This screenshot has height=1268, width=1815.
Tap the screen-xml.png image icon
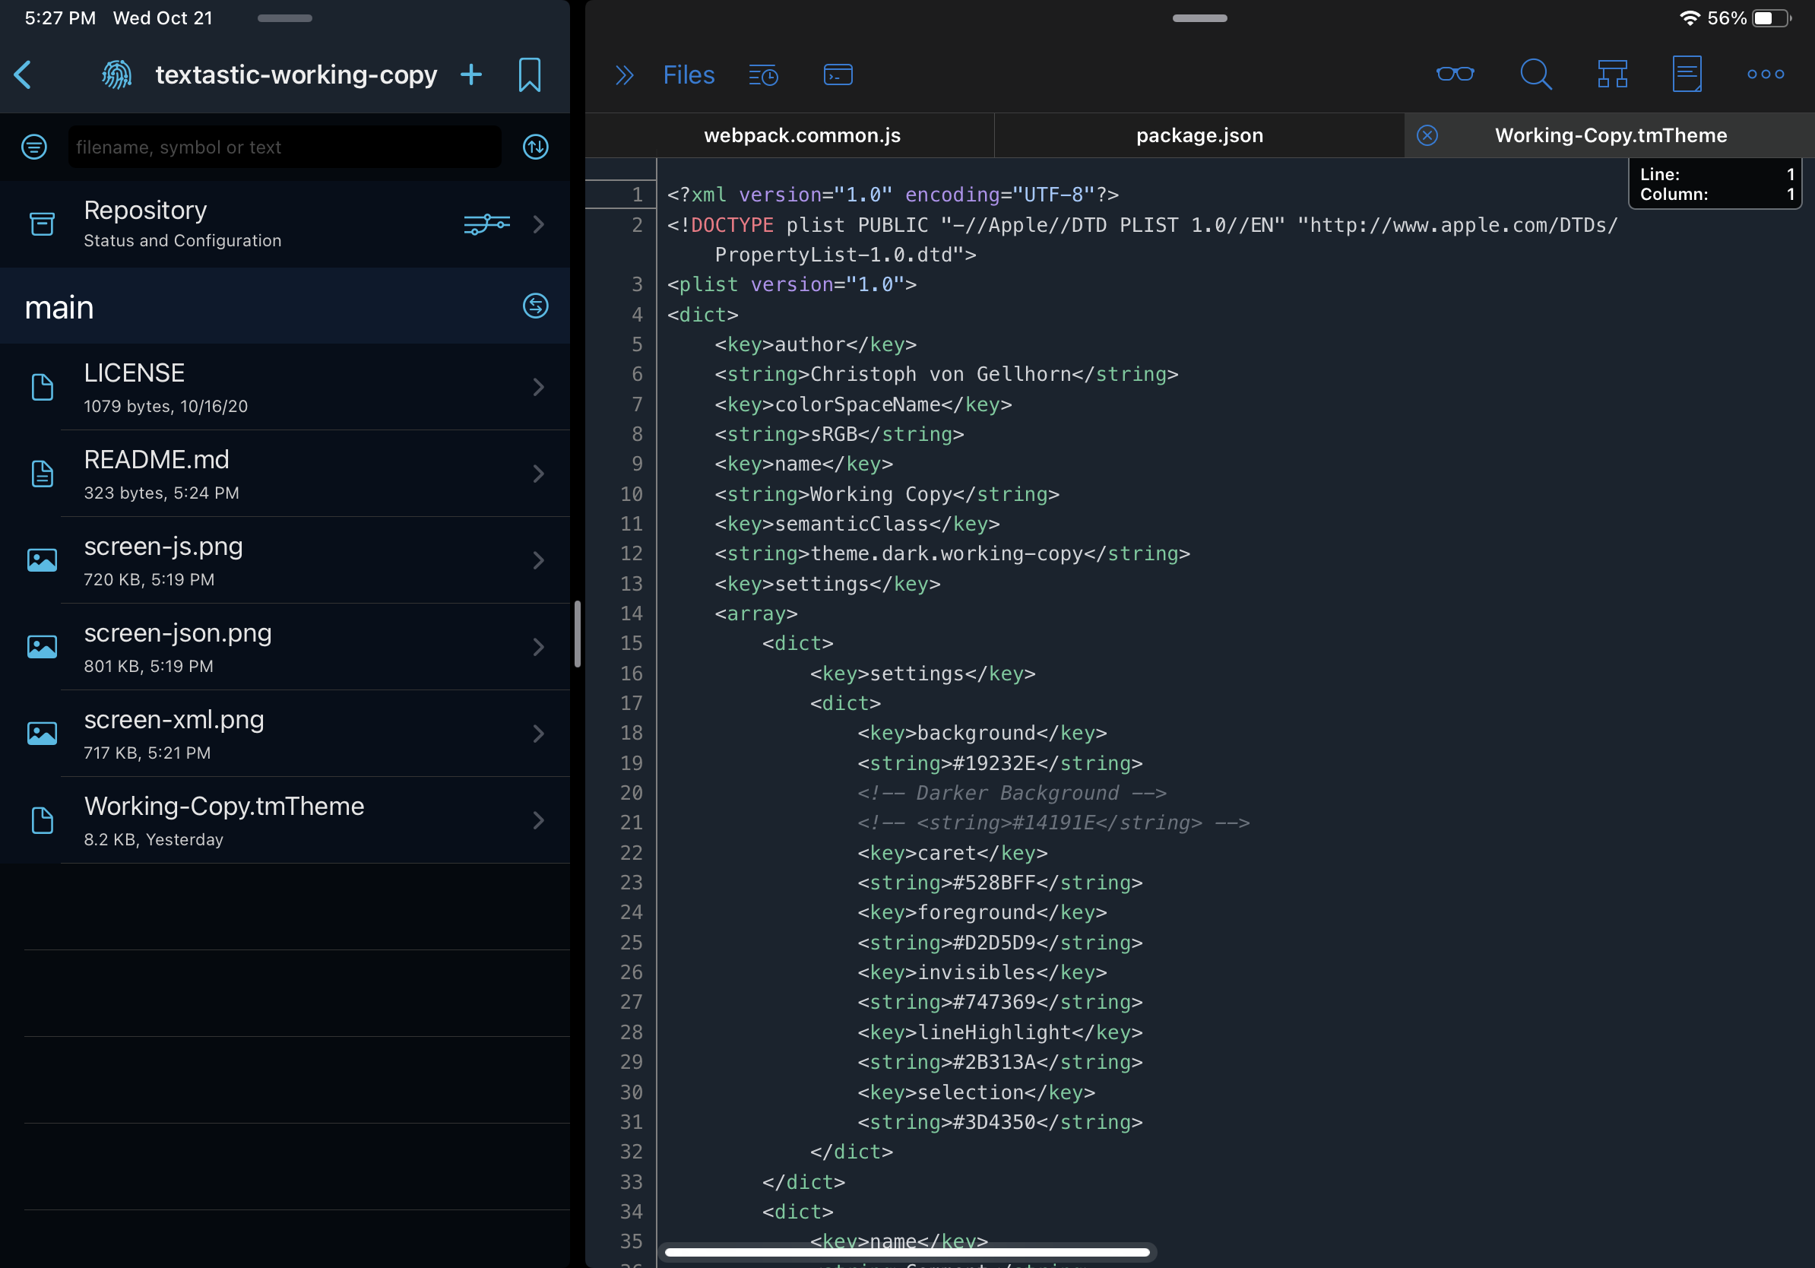pyautogui.click(x=42, y=734)
